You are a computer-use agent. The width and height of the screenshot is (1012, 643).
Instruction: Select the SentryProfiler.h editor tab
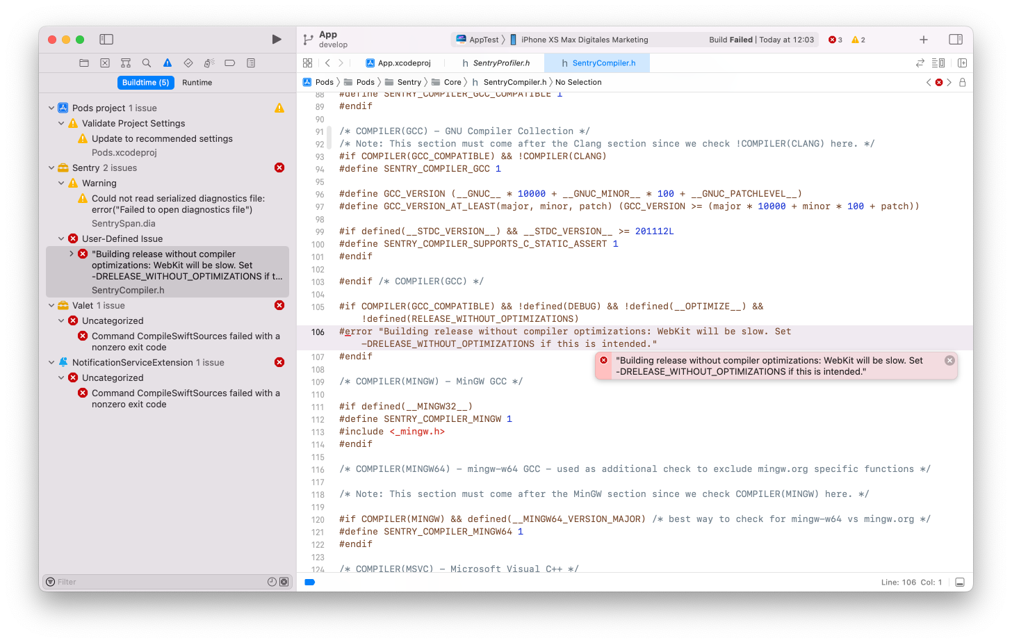point(498,62)
